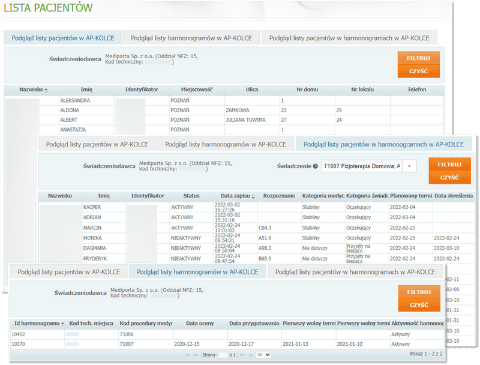
Task: Click ANASTAZJA row name cell
Action: [x=73, y=130]
